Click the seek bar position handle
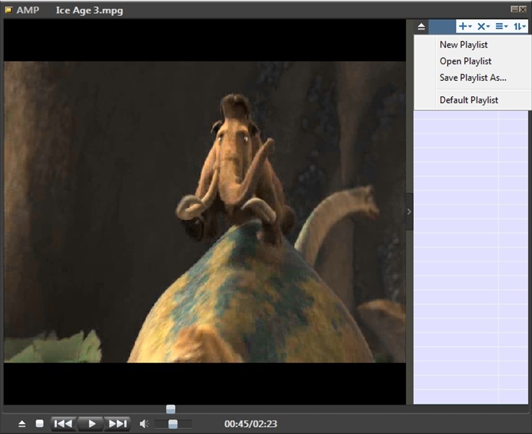This screenshot has width=532, height=434. coord(171,409)
